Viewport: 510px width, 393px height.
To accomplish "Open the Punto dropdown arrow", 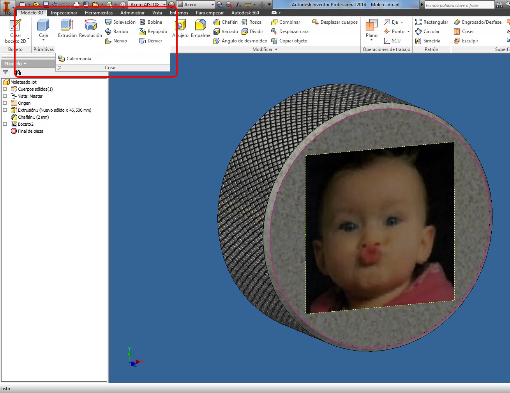I will (x=408, y=32).
